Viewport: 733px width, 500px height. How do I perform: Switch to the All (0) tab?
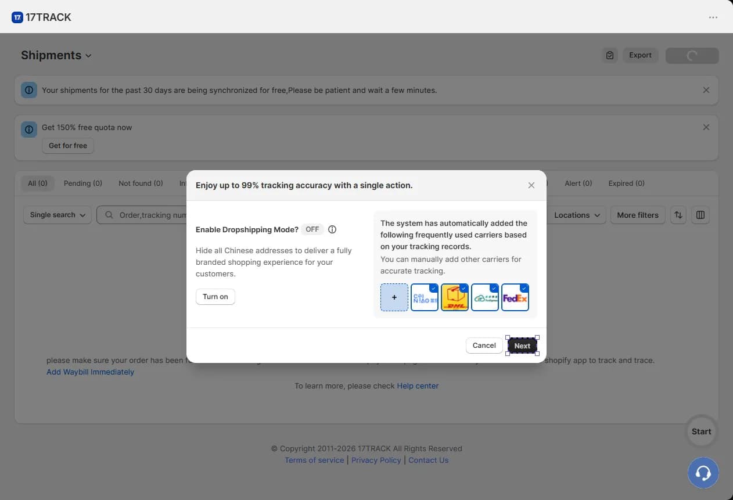pyautogui.click(x=38, y=184)
